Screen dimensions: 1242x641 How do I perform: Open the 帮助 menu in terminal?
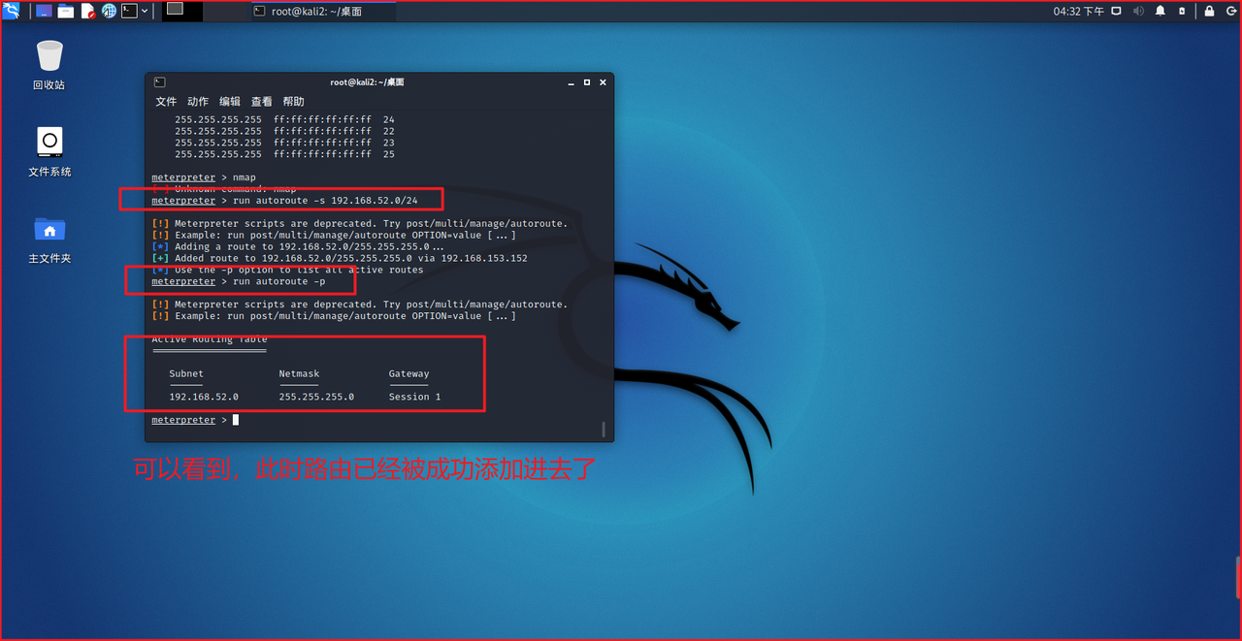(x=293, y=101)
